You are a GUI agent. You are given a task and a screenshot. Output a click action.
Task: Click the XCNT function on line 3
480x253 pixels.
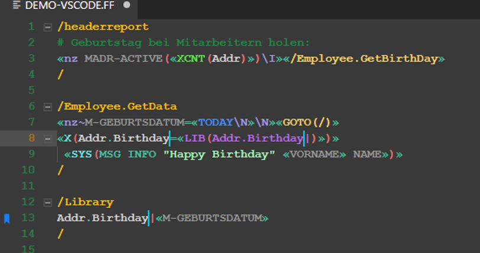(191, 59)
